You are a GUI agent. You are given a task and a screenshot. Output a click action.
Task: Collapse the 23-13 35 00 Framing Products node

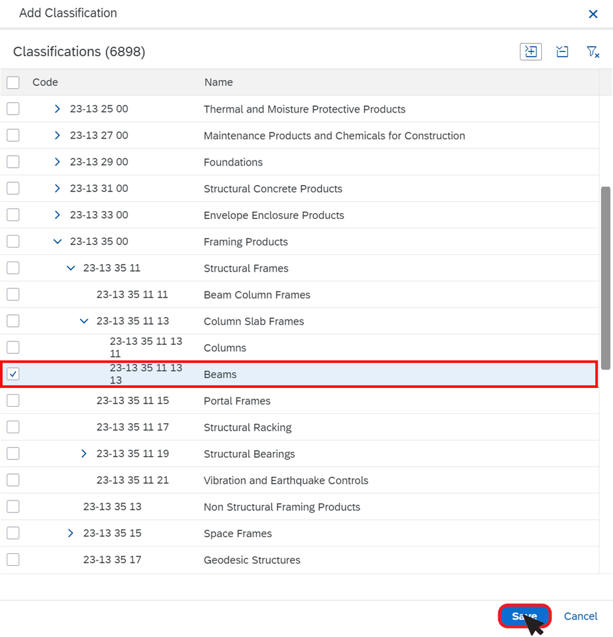coord(57,242)
